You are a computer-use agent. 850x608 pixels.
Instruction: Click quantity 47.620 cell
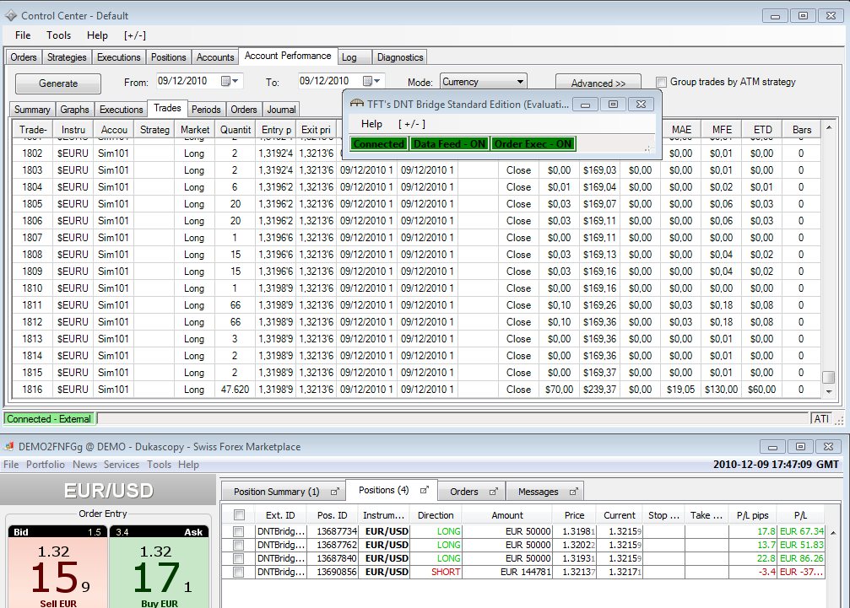point(235,390)
